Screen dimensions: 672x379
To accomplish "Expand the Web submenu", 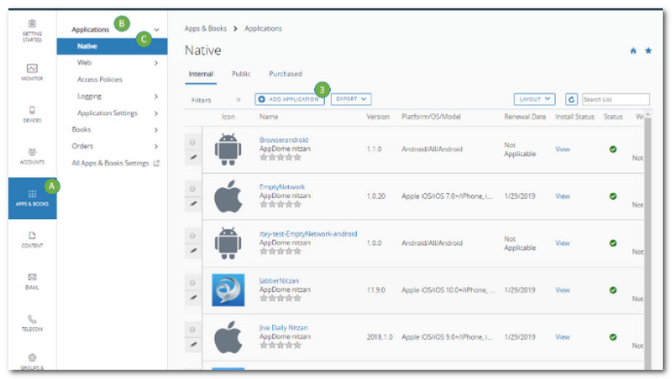I will point(156,63).
